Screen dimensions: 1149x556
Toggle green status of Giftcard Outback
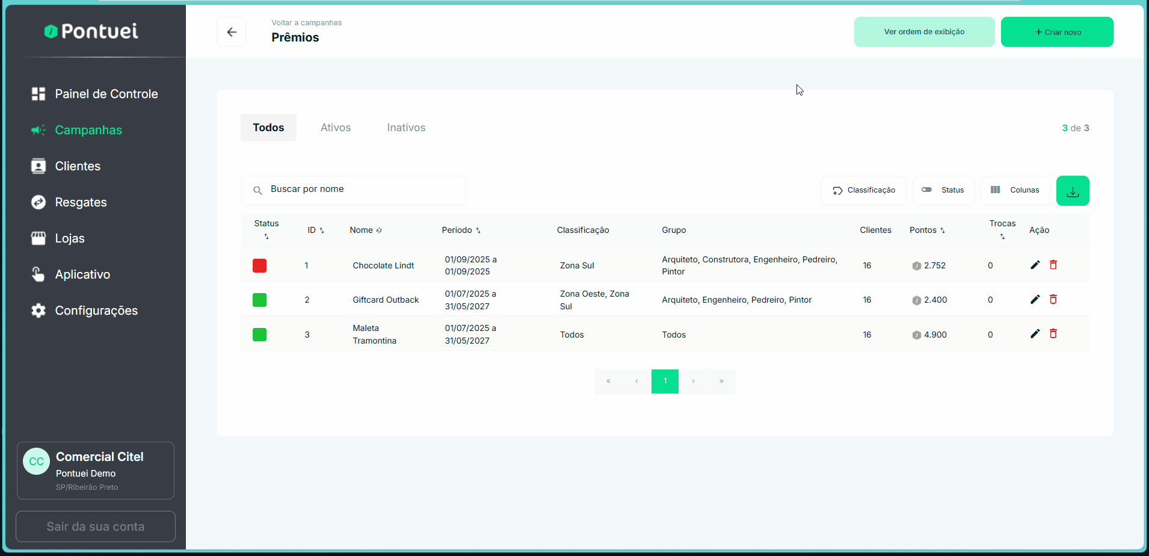[x=259, y=300]
